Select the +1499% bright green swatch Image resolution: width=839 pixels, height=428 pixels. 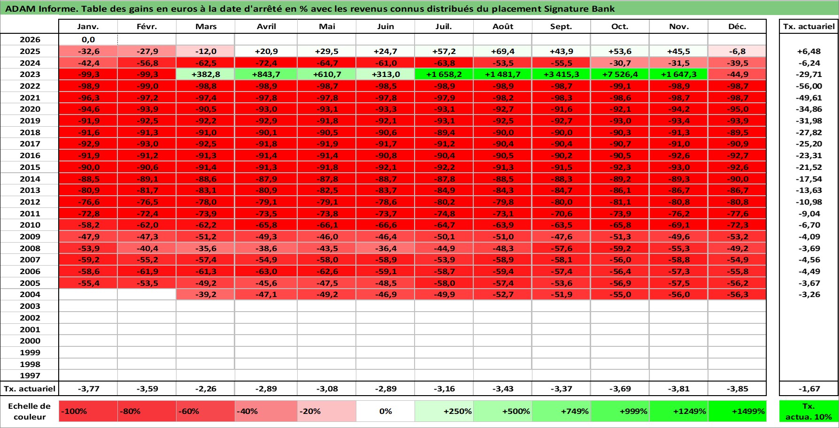point(737,411)
